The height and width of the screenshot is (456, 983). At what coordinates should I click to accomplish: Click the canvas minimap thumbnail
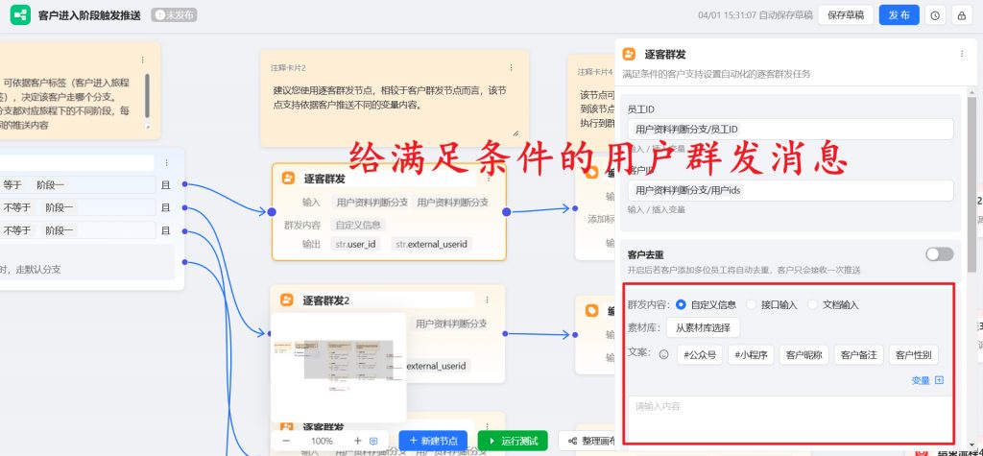tap(339, 367)
